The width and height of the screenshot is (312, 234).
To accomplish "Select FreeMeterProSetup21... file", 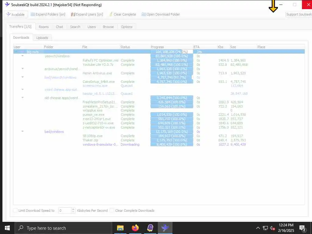I will click(x=100, y=102).
